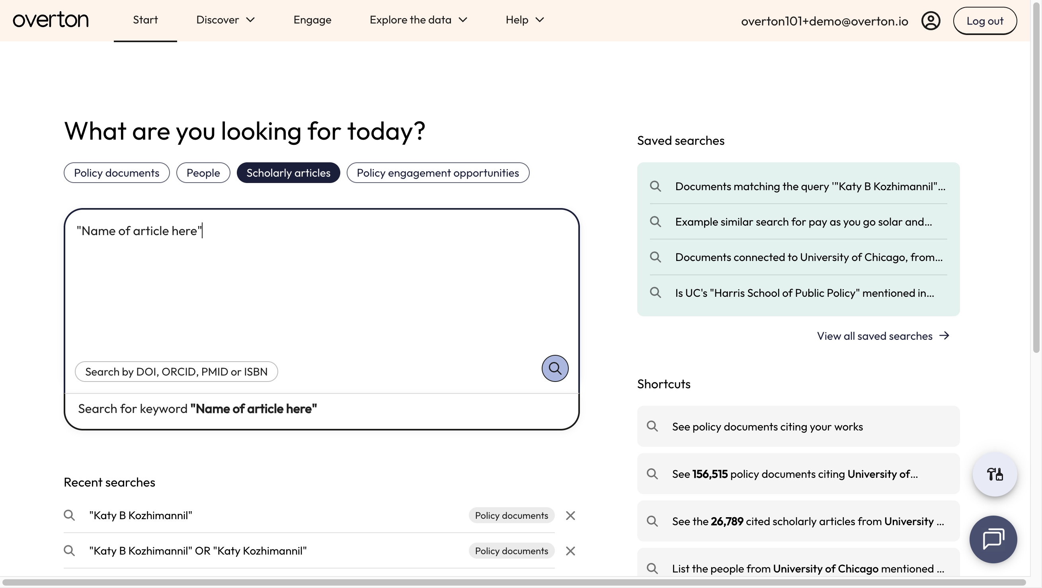This screenshot has width=1042, height=588.
Task: Click the search icon beside the Katy B Kozhimannil saved search
Action: click(x=655, y=186)
